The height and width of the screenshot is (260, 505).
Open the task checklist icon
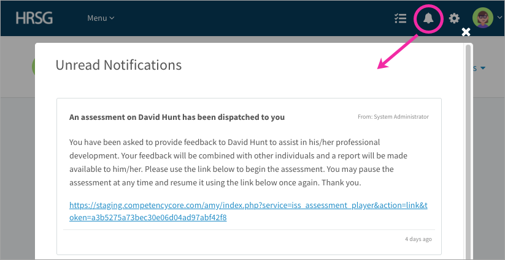pyautogui.click(x=400, y=18)
